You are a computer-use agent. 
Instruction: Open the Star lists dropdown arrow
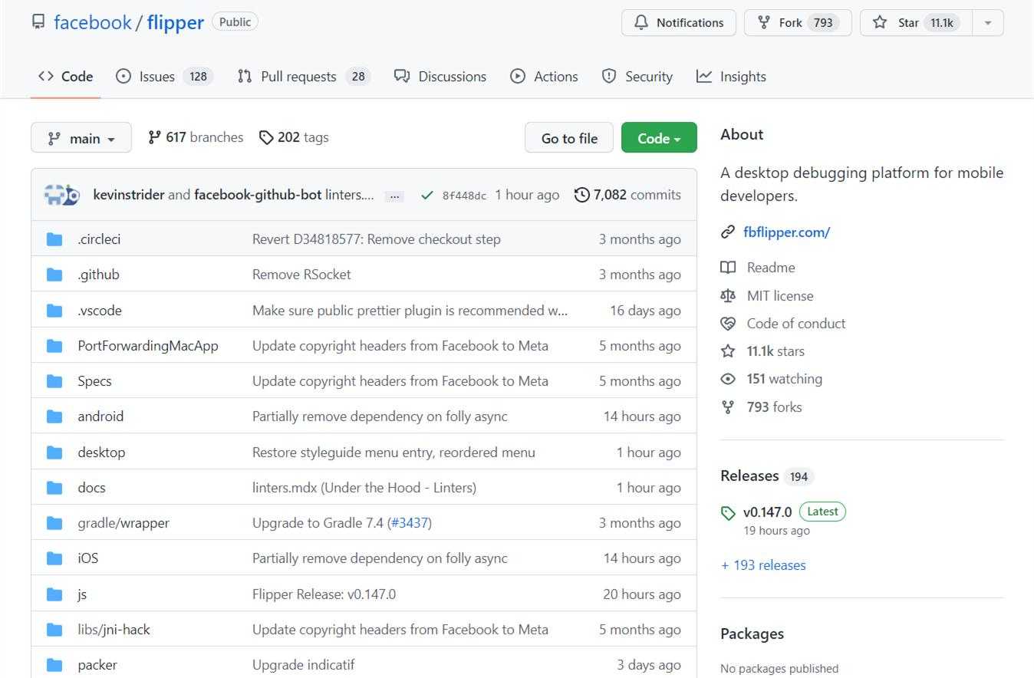(988, 23)
